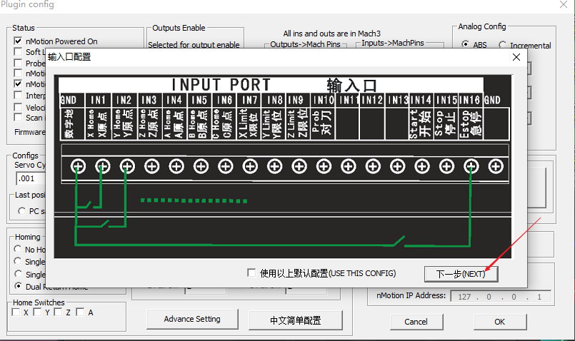Toggle the Soft Limit status checkbox
The height and width of the screenshot is (341, 575).
coord(18,51)
